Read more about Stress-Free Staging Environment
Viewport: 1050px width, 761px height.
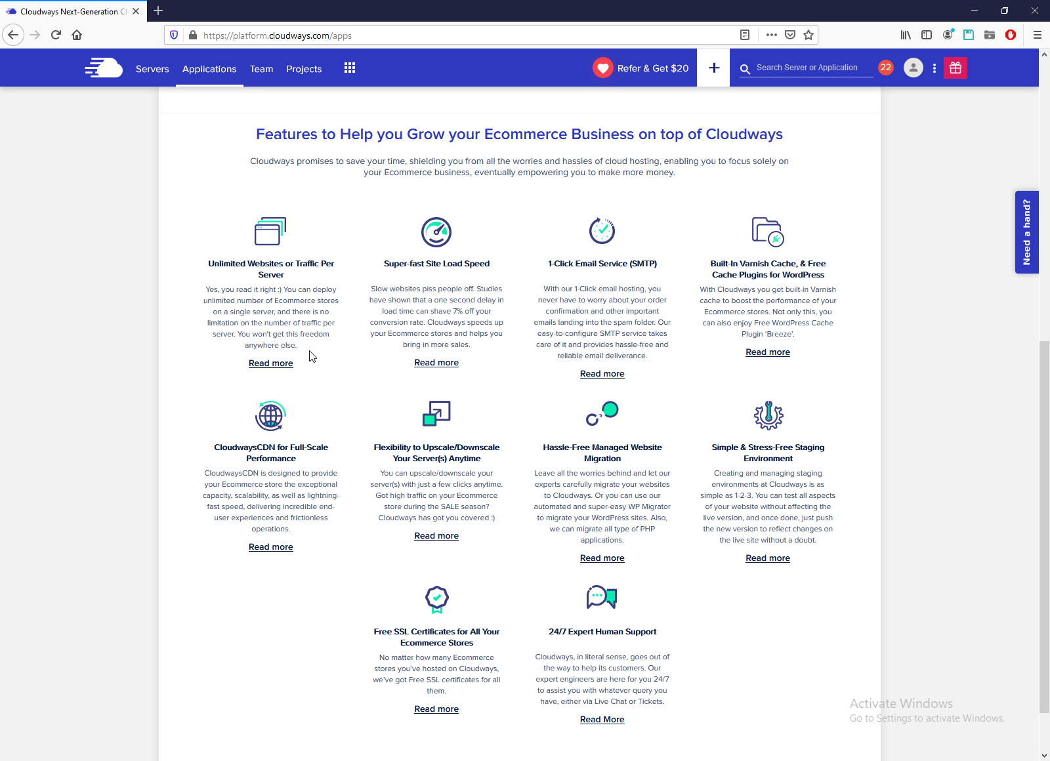pos(768,558)
